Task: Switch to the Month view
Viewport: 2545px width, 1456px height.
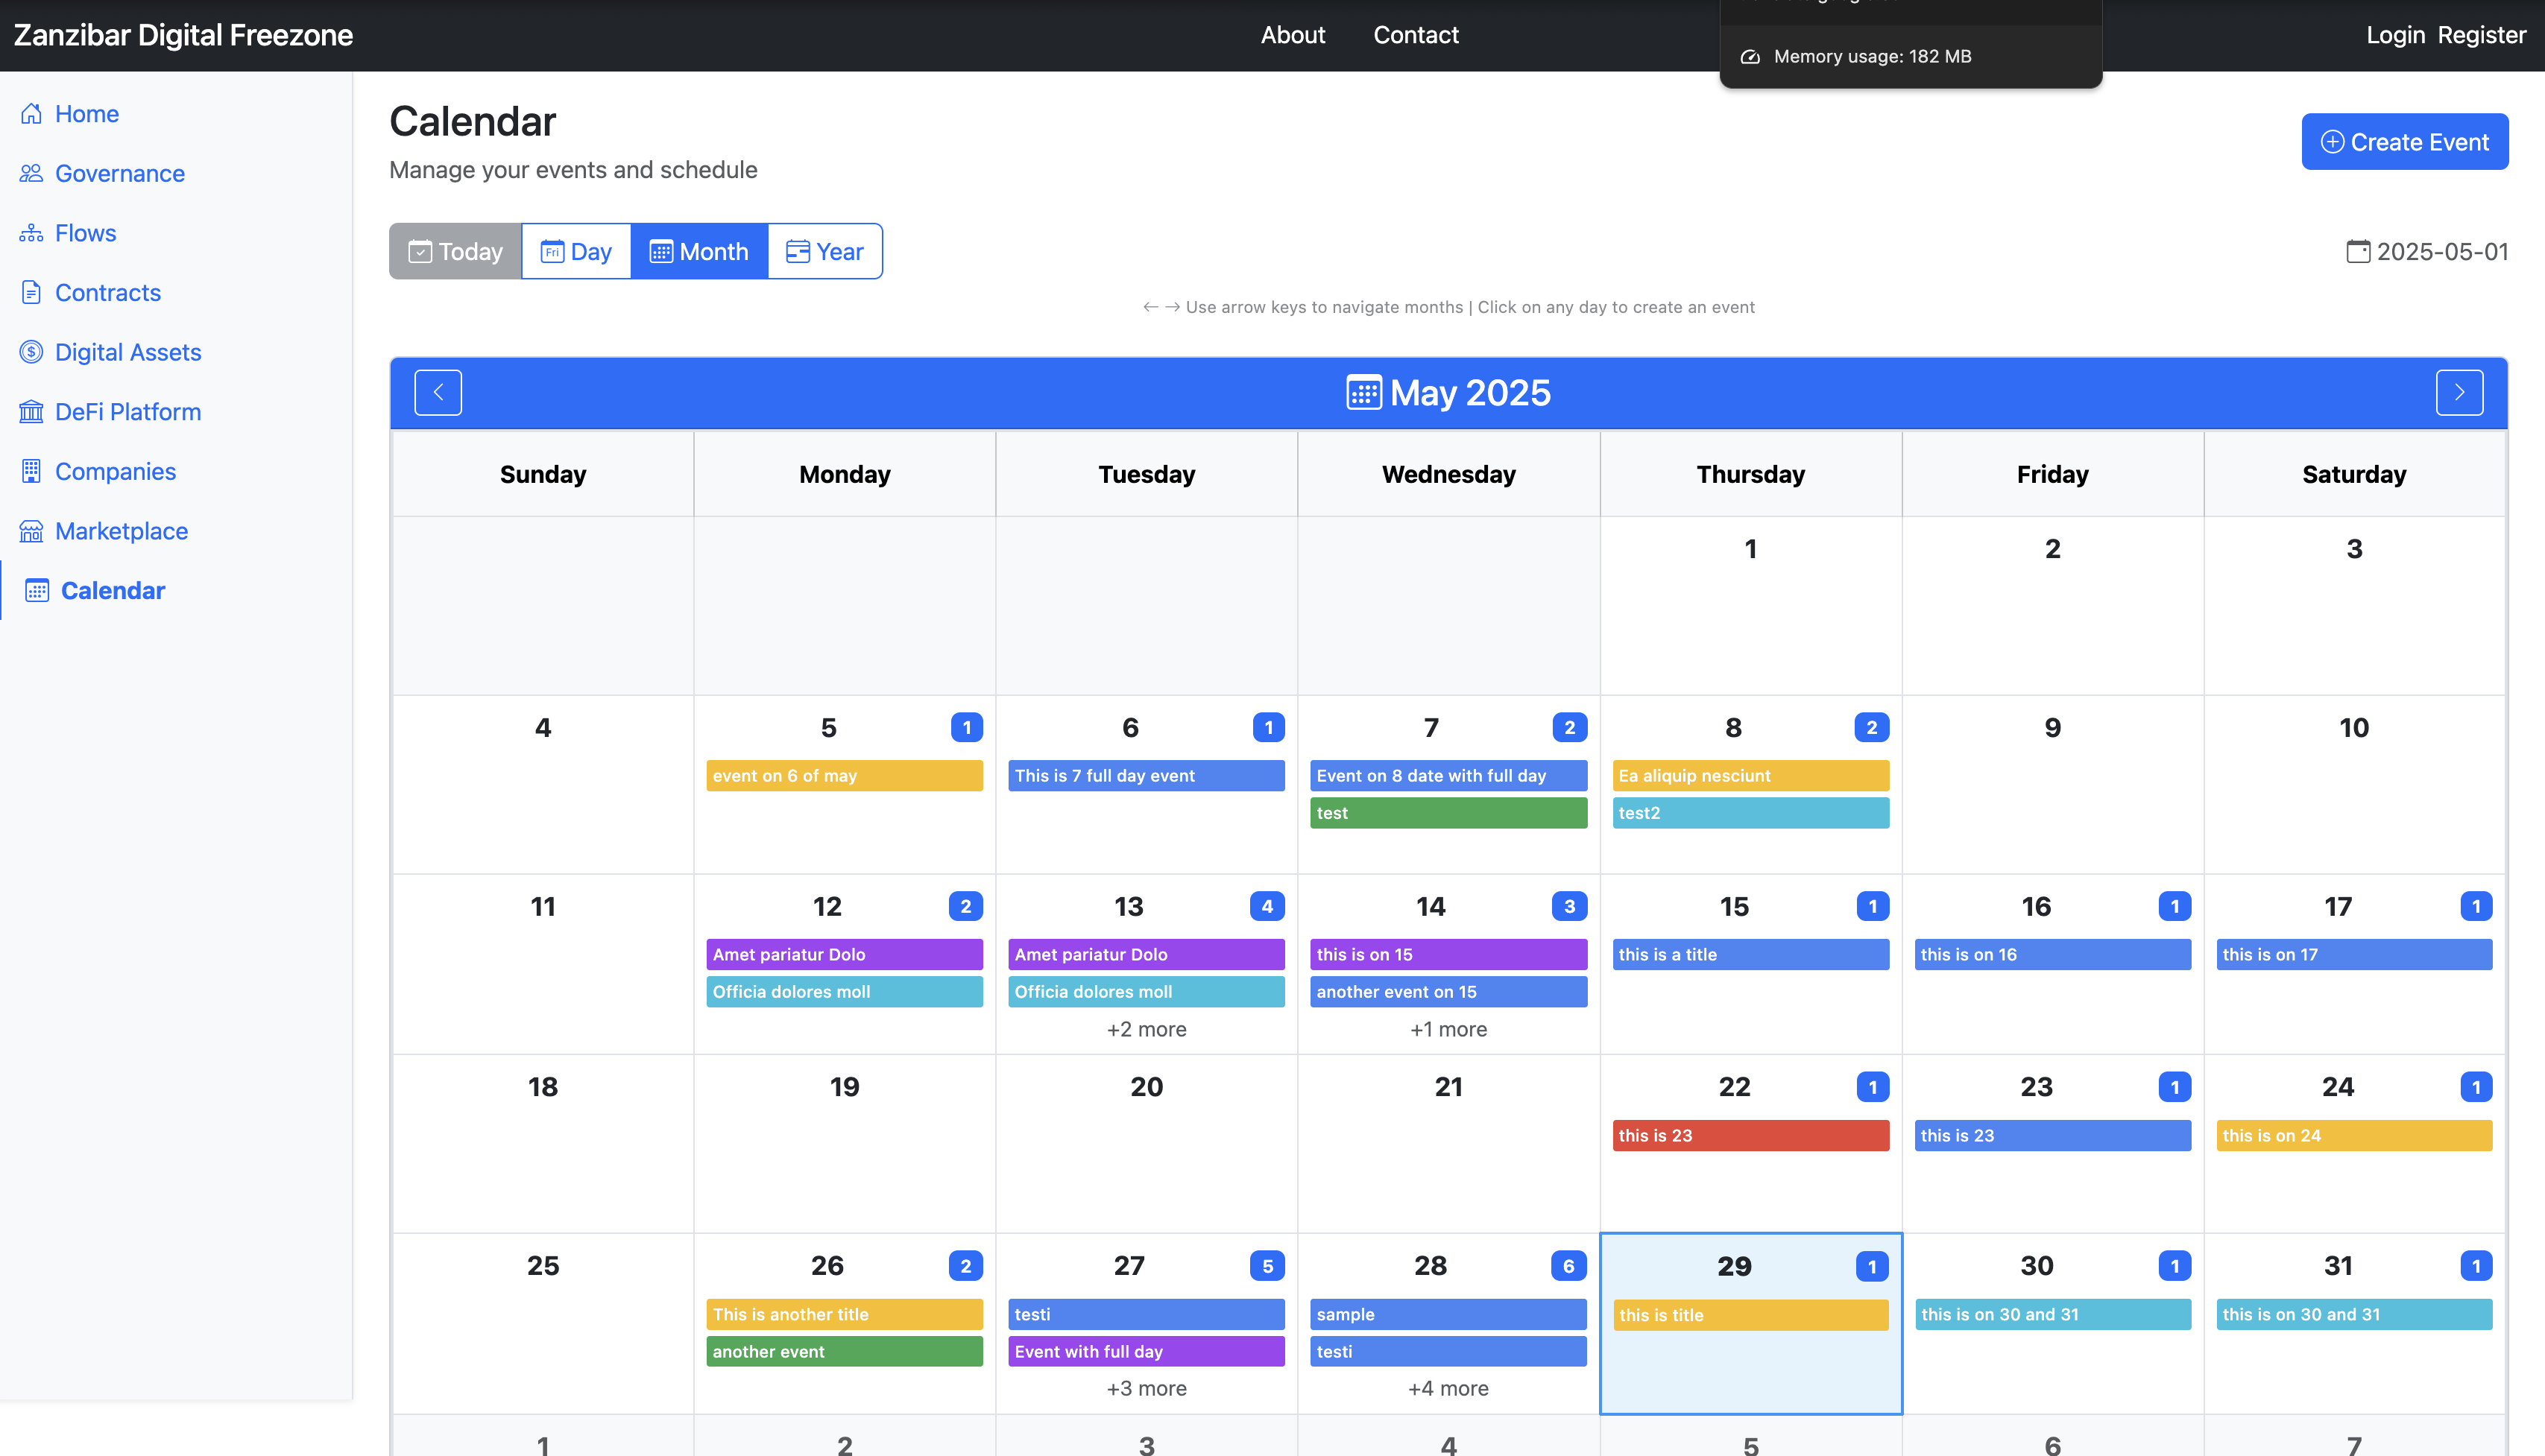Action: coord(699,251)
